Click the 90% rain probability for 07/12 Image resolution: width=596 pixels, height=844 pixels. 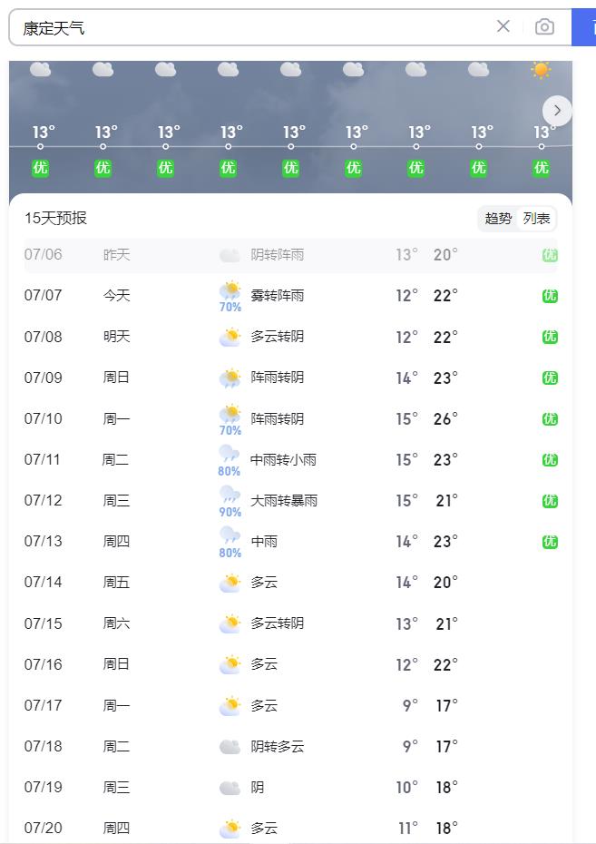click(230, 512)
